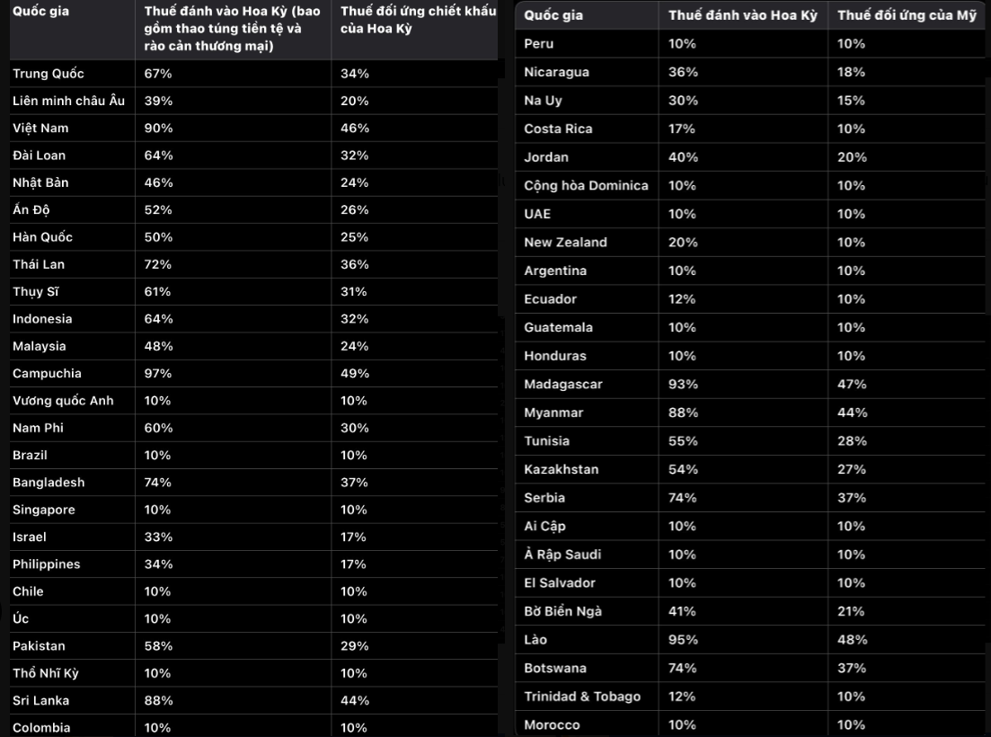Select the Cộng hòa Dominica cell
991x737 pixels.
click(x=586, y=186)
